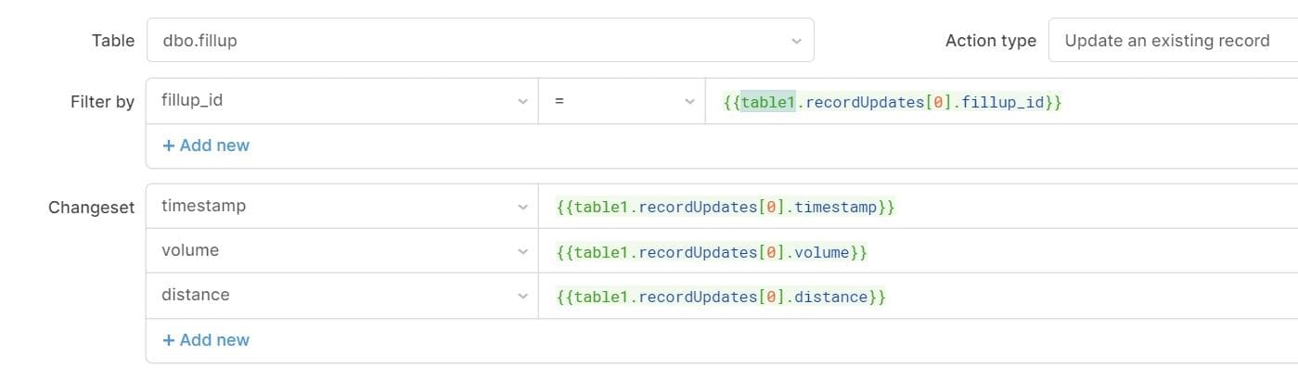This screenshot has width=1298, height=380.
Task: Click chevron beside timestamp column
Action: [522, 207]
